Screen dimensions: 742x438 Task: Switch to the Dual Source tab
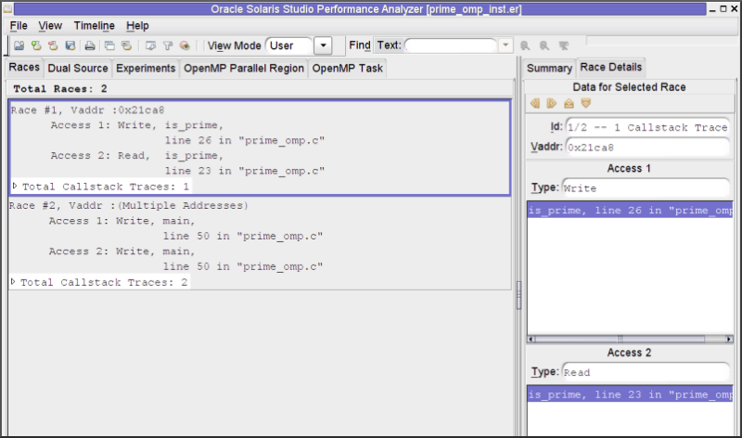click(78, 68)
